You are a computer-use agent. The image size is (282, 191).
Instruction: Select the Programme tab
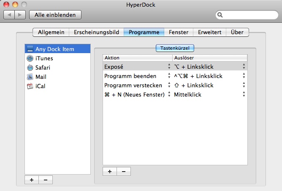pyautogui.click(x=144, y=32)
